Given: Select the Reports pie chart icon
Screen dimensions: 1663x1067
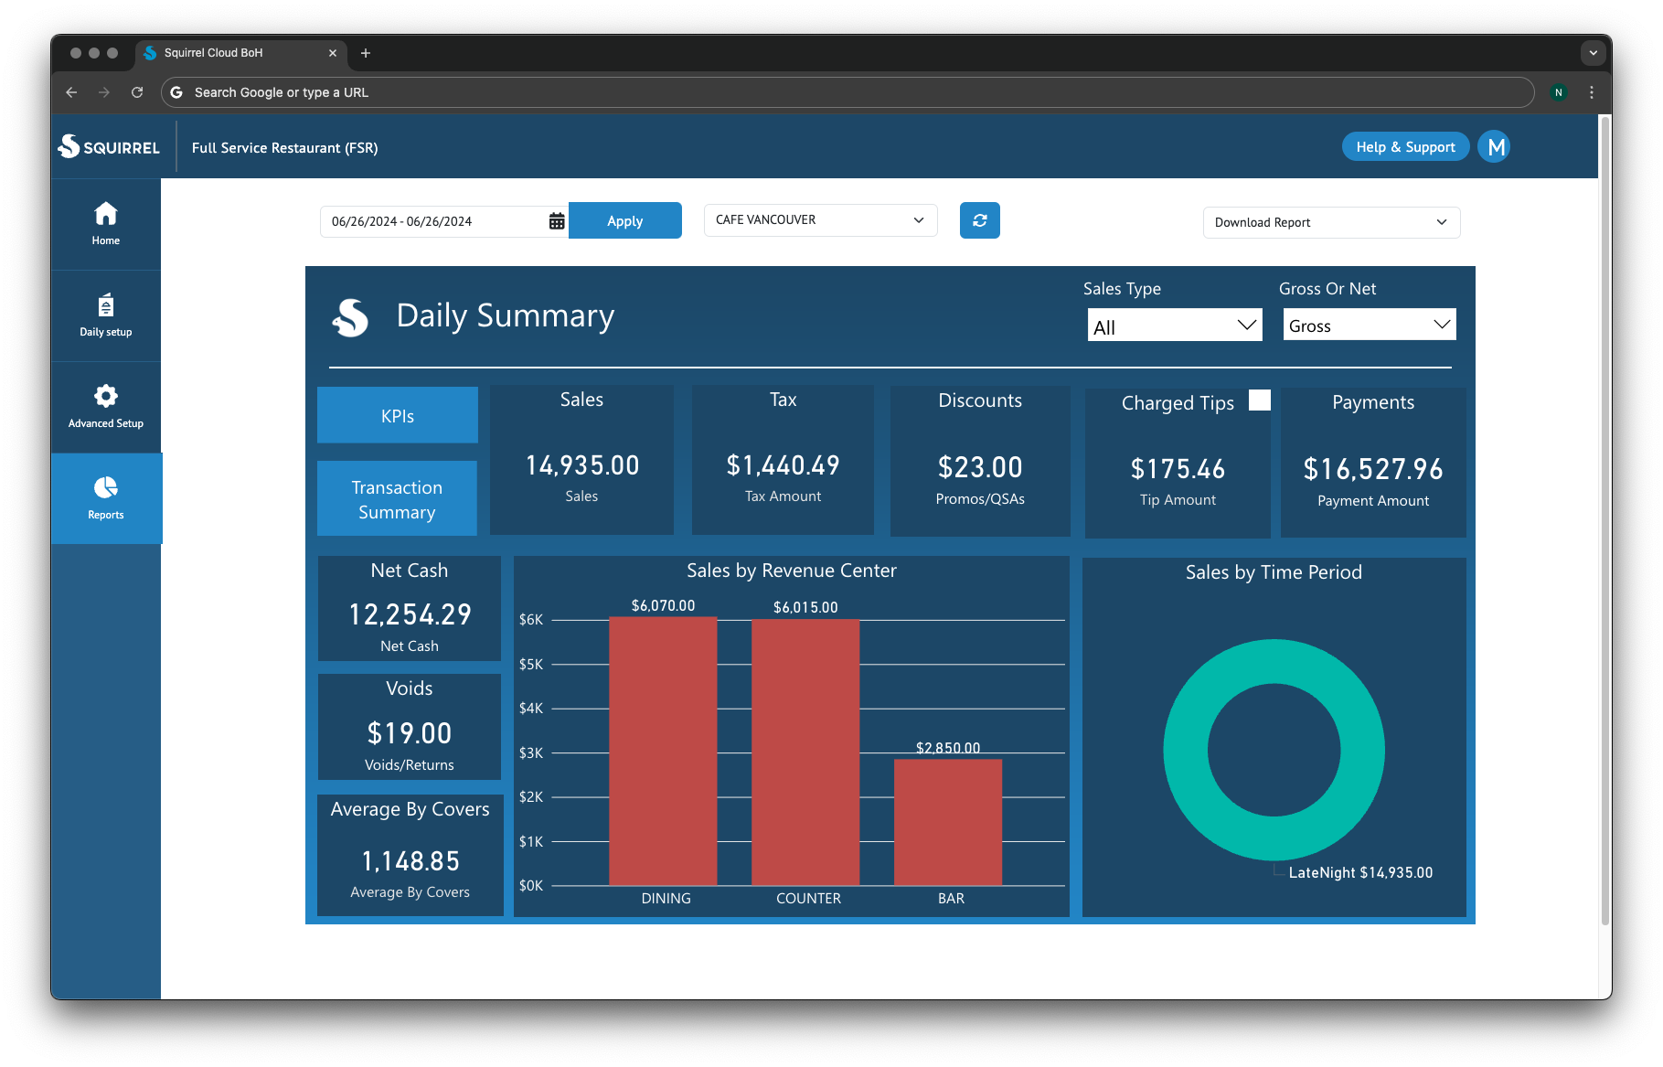Looking at the screenshot, I should tap(106, 488).
